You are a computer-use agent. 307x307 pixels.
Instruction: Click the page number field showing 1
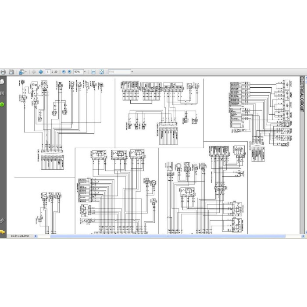(x=48, y=72)
